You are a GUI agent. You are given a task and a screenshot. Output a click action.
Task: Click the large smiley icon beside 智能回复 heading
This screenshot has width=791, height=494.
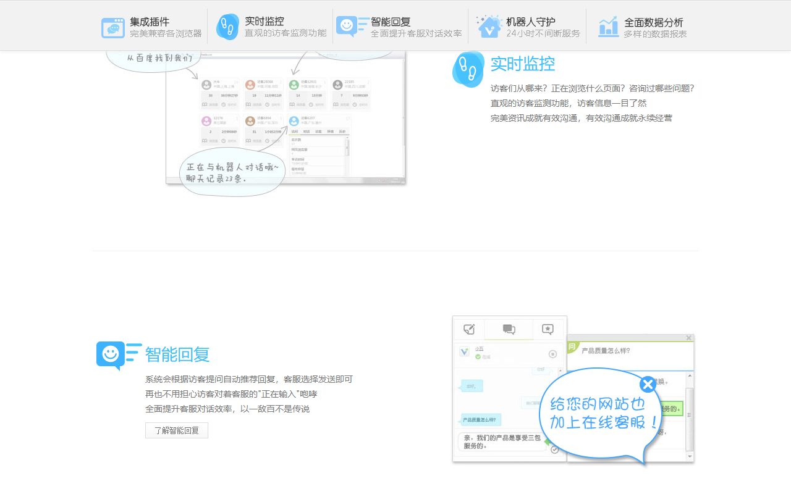pyautogui.click(x=119, y=356)
